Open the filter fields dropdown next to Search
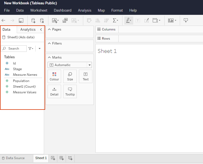Image resolution: width=203 pixels, height=164 pixels. tap(31, 49)
